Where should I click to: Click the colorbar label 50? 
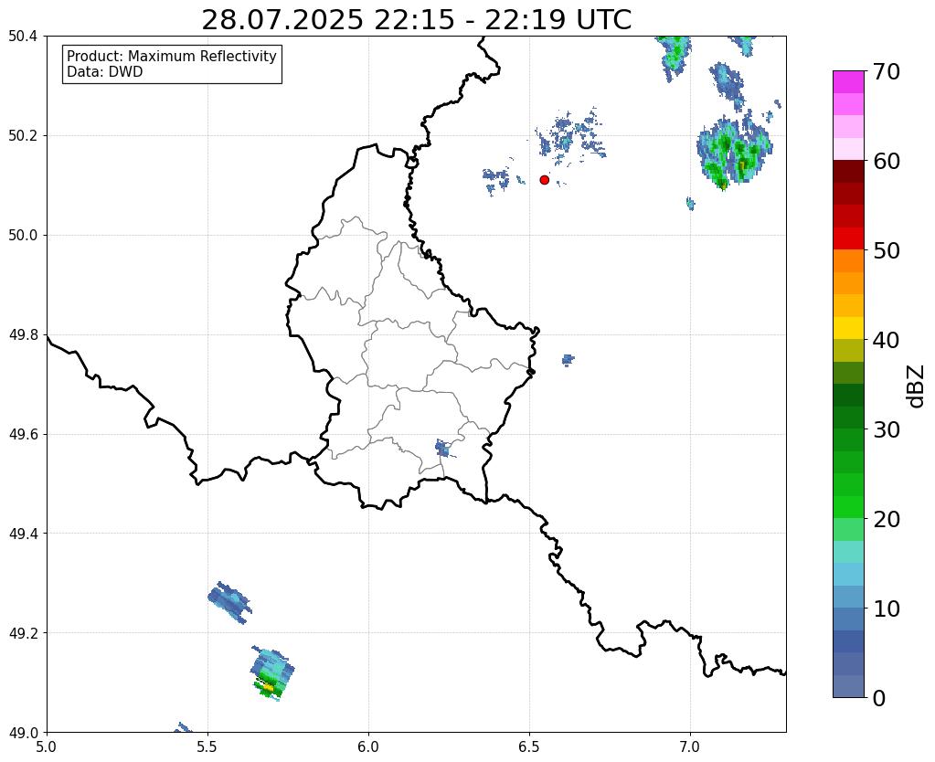(887, 250)
